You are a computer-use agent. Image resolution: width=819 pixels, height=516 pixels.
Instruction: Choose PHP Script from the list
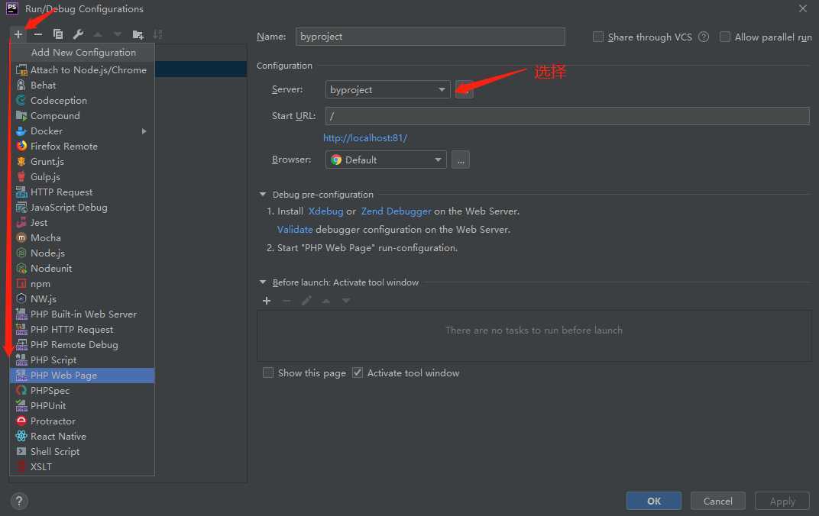82,360
